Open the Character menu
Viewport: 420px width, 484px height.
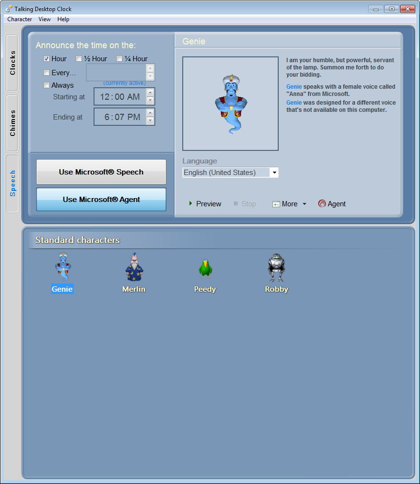(x=19, y=19)
